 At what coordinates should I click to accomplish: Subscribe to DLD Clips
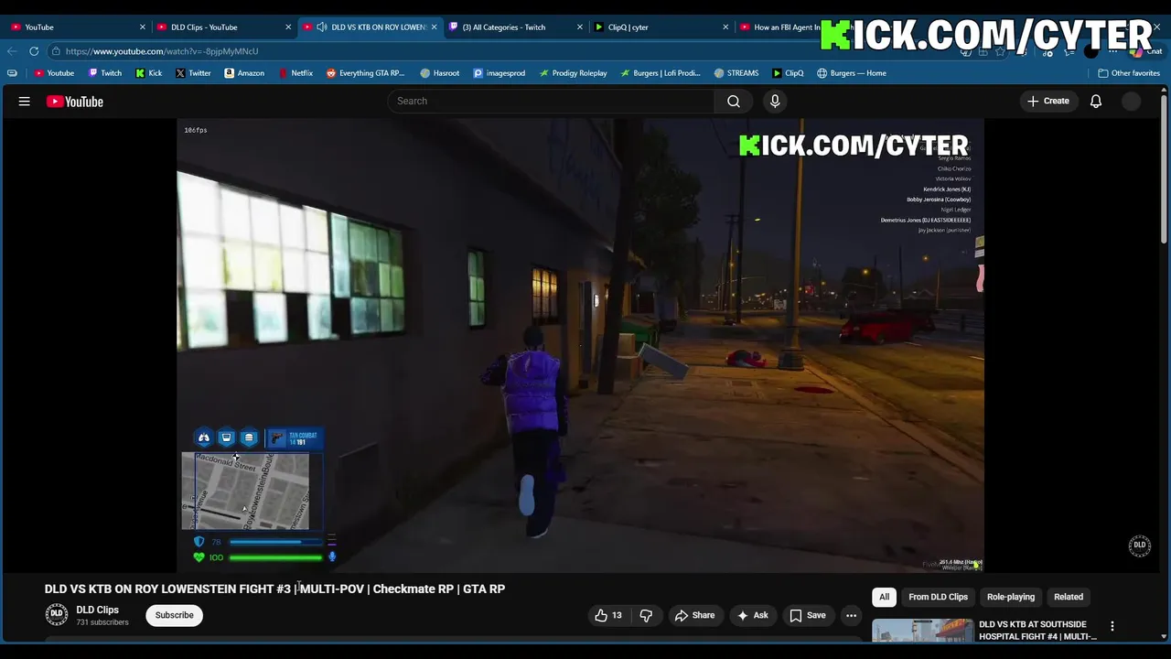pos(174,615)
